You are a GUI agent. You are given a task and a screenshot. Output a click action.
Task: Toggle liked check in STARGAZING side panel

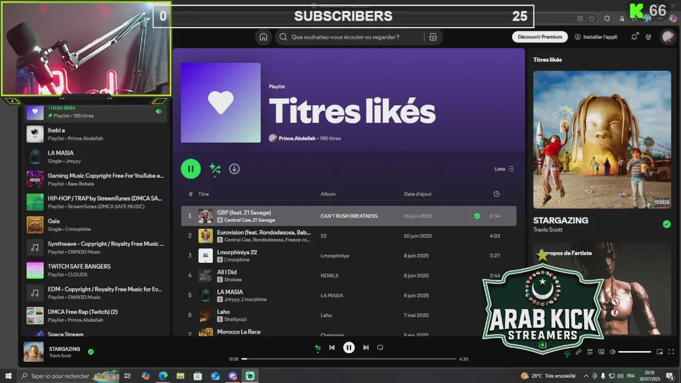pyautogui.click(x=667, y=224)
